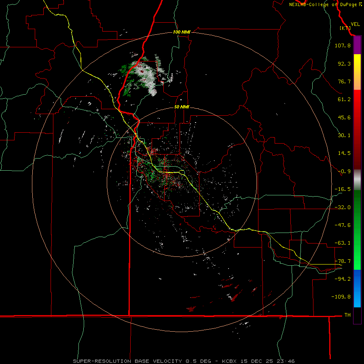Select the -32.0 velocity scale value
This screenshot has height=364, width=364.
pos(343,207)
